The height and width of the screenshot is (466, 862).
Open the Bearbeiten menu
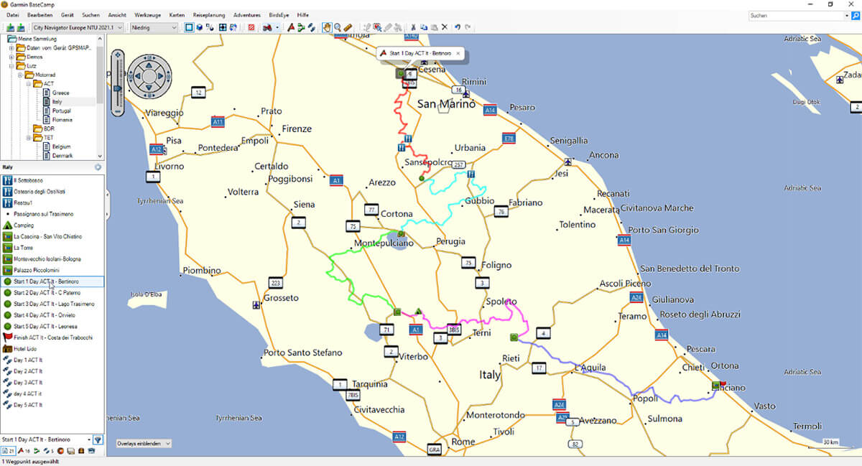coord(39,14)
